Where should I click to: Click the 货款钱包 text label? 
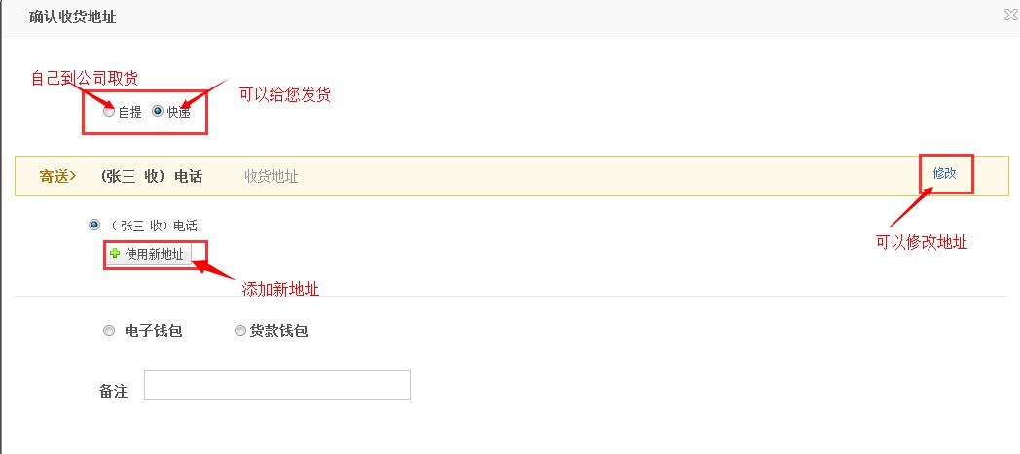click(x=278, y=332)
